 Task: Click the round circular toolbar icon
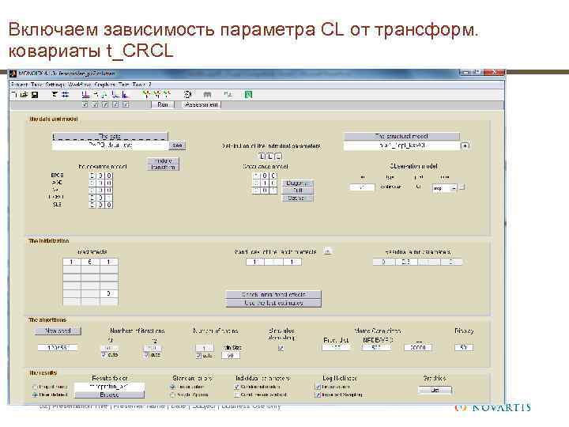(x=187, y=94)
